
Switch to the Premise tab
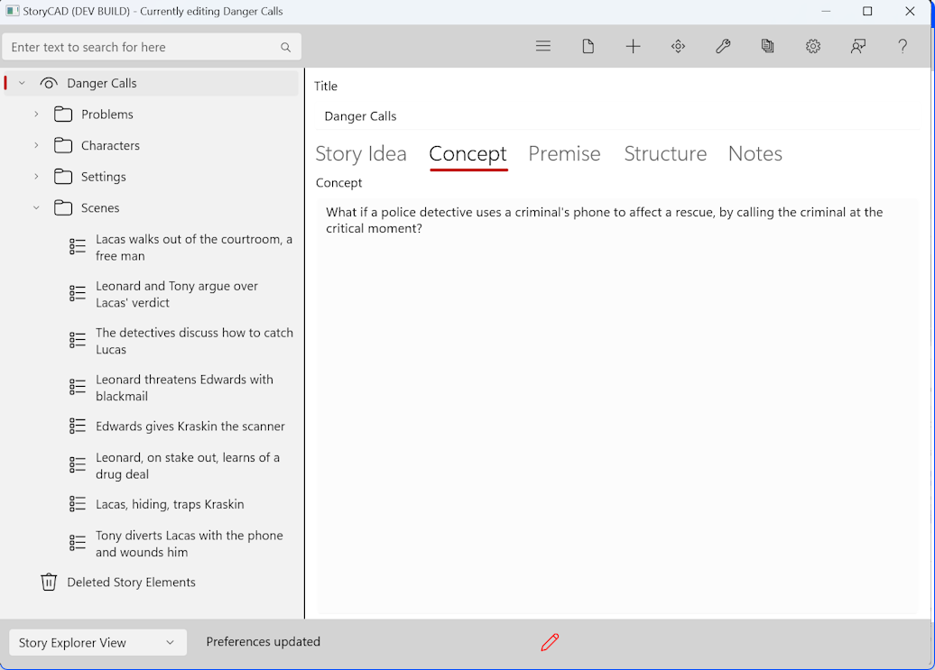click(564, 153)
